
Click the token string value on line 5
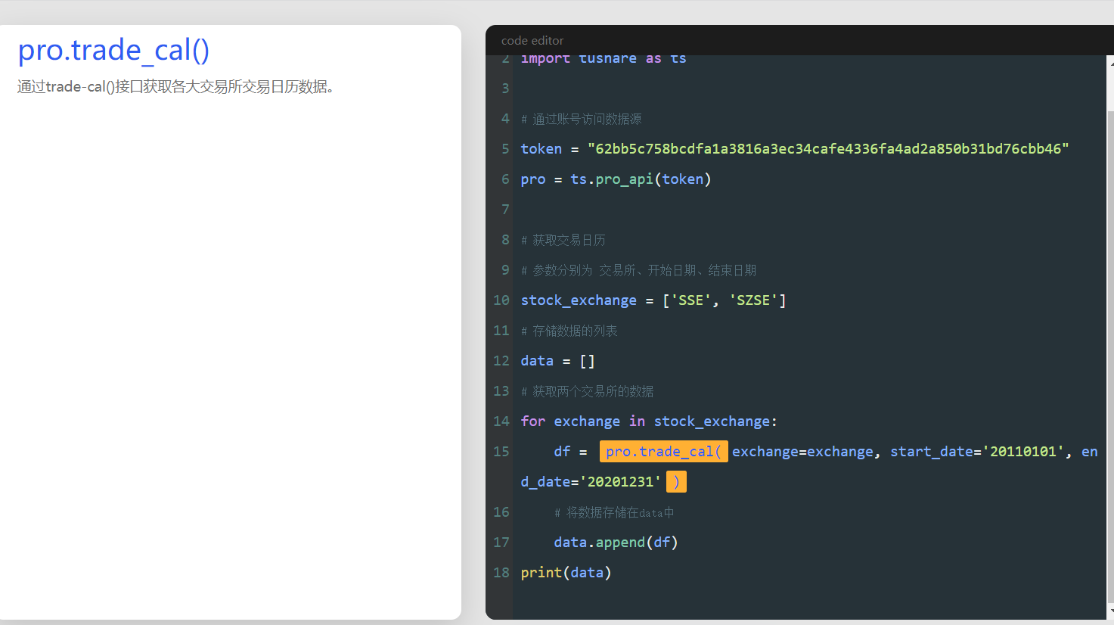click(x=828, y=149)
